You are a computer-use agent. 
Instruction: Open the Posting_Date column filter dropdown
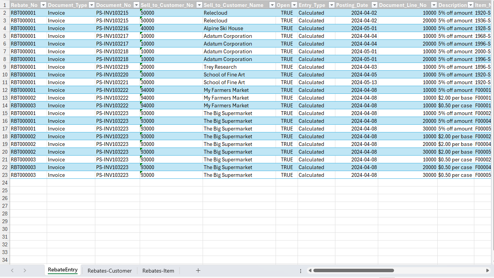pyautogui.click(x=374, y=5)
